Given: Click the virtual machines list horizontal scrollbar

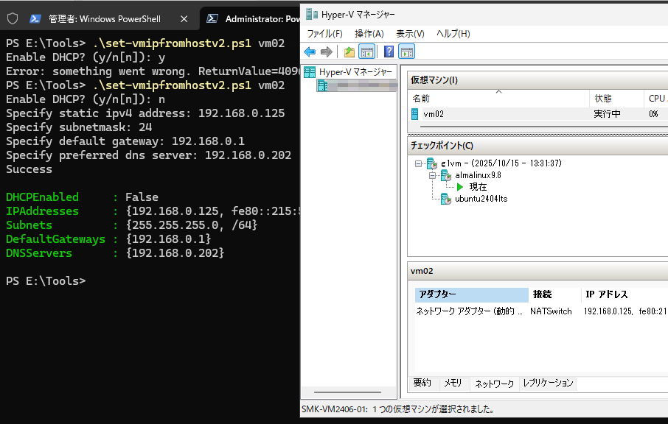Looking at the screenshot, I should click(543, 127).
